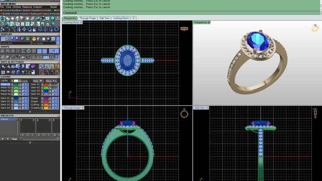Click the Projects horizontal scrollbar
This screenshot has height=181, width=322.
pos(38,139)
